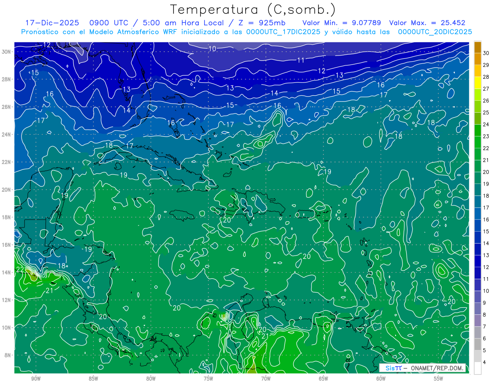The height and width of the screenshot is (384, 497).
Task: Click the '60W' longitude axis label
Action: (x=381, y=379)
